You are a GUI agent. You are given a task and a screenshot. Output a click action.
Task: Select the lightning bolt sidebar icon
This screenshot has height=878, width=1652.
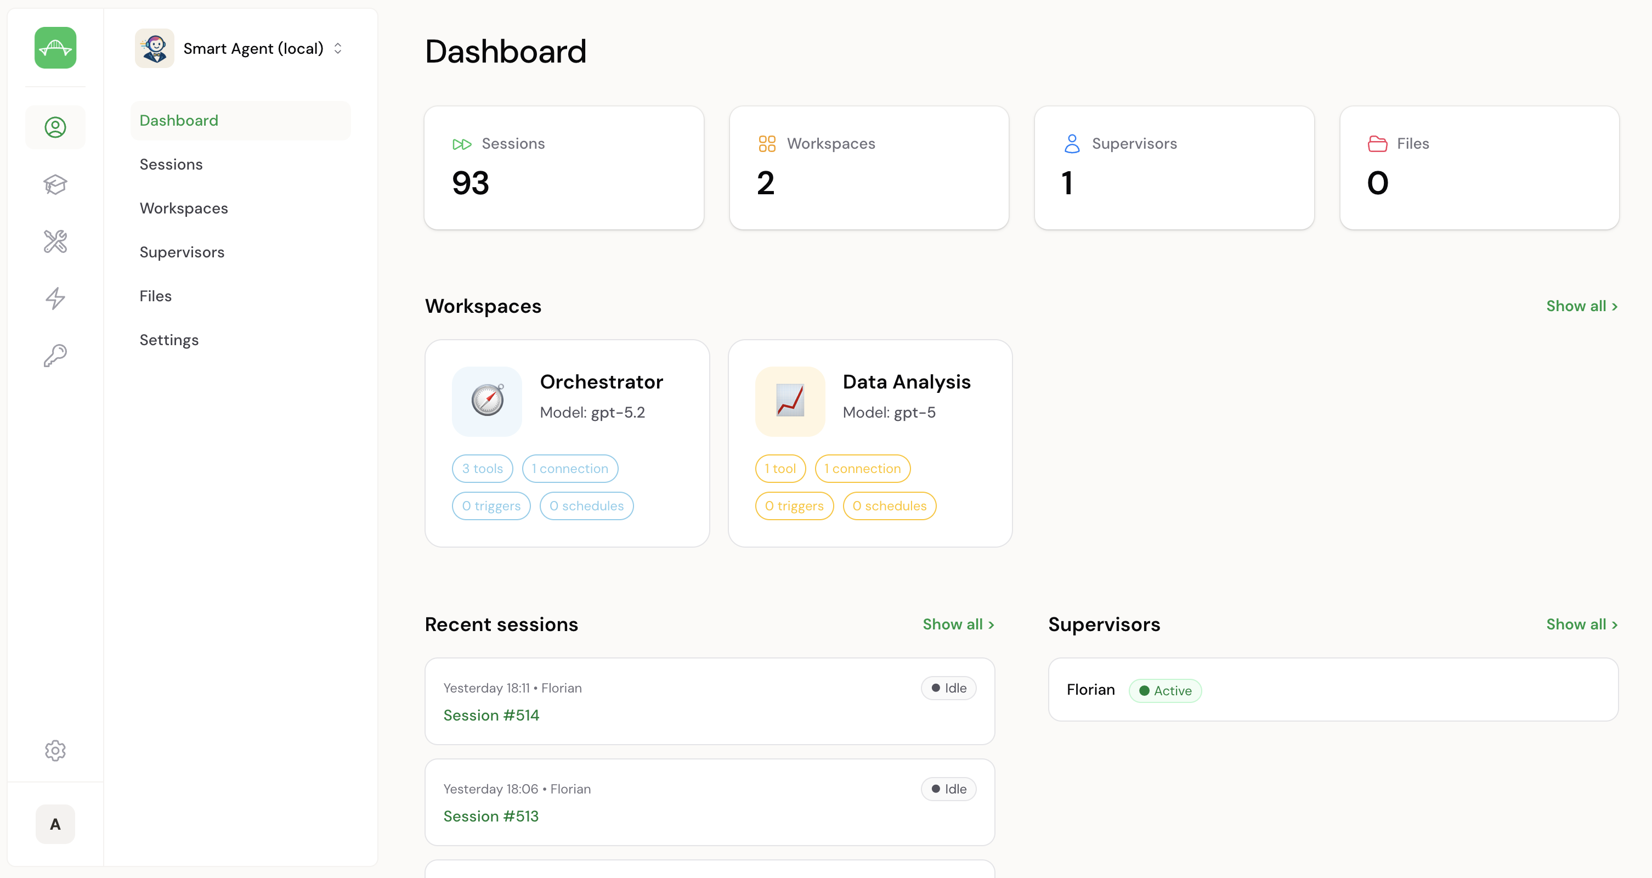[x=55, y=298]
